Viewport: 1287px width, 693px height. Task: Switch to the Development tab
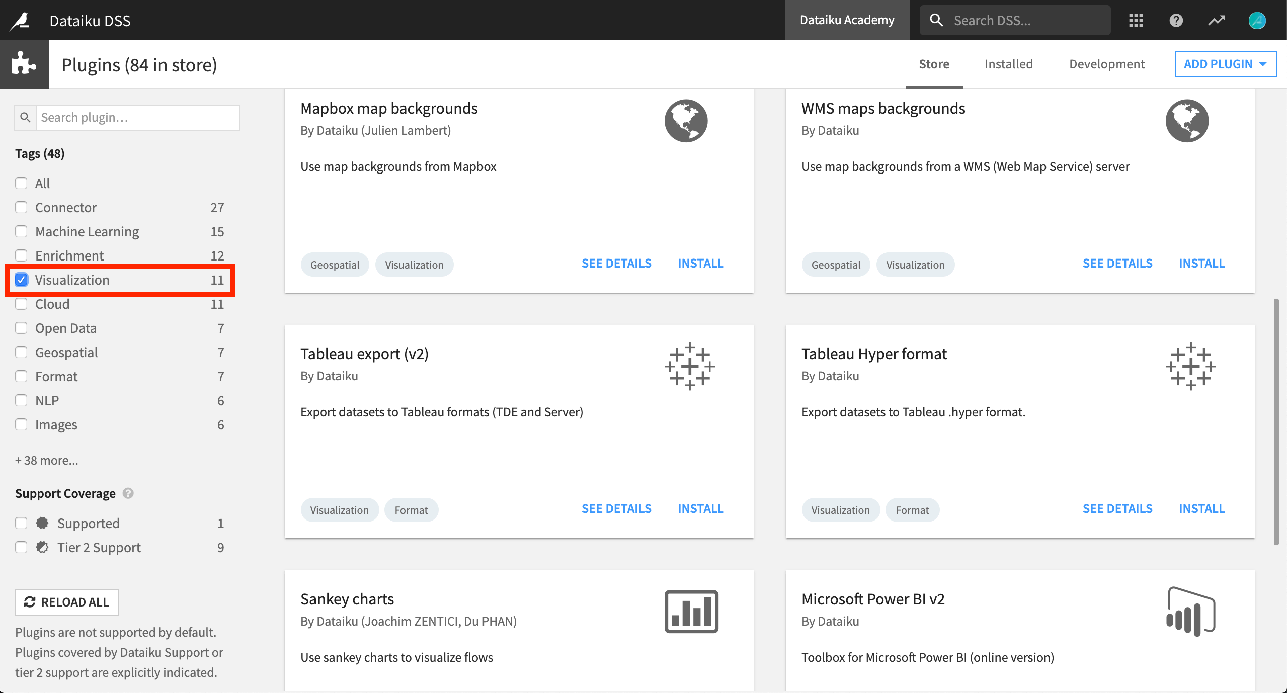click(1107, 64)
